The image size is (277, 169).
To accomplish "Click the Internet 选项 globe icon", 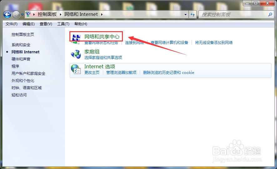I will pos(76,69).
